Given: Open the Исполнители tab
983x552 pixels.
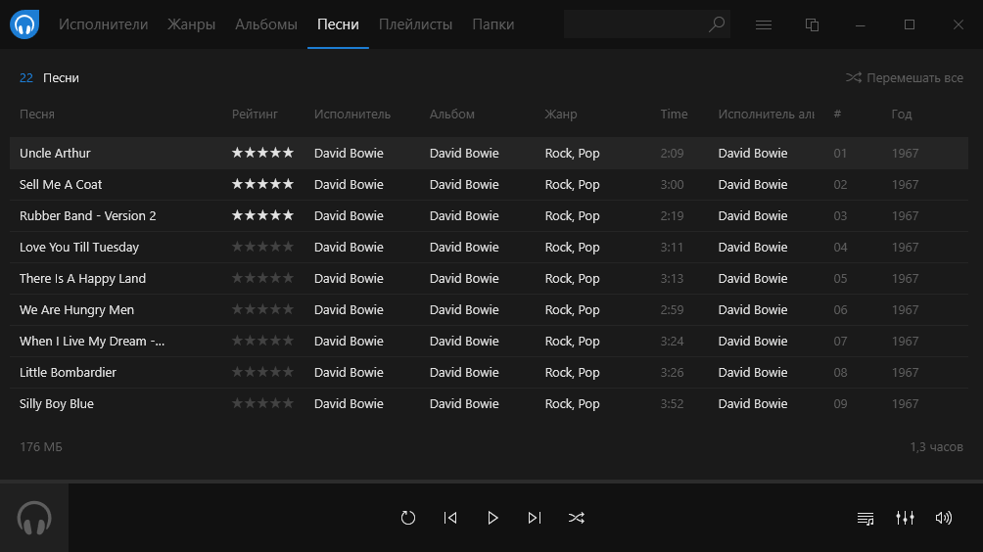Looking at the screenshot, I should (104, 24).
